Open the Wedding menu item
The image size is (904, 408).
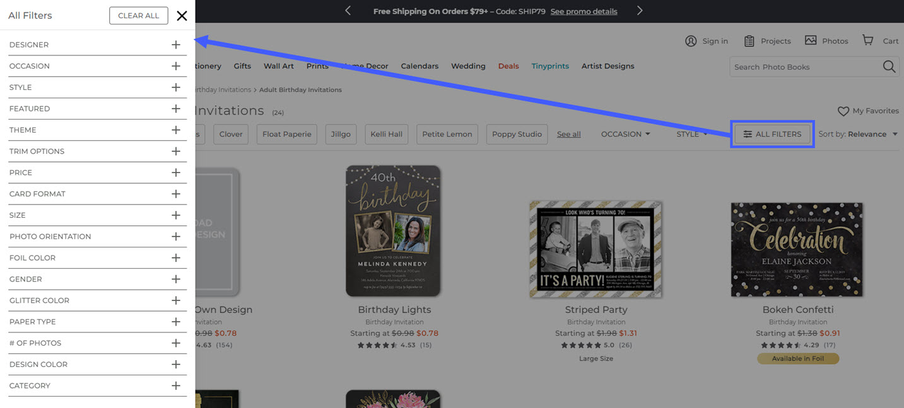468,66
